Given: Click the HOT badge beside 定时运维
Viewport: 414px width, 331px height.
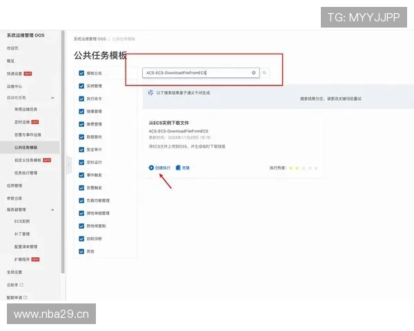Looking at the screenshot, I should [x=35, y=122].
